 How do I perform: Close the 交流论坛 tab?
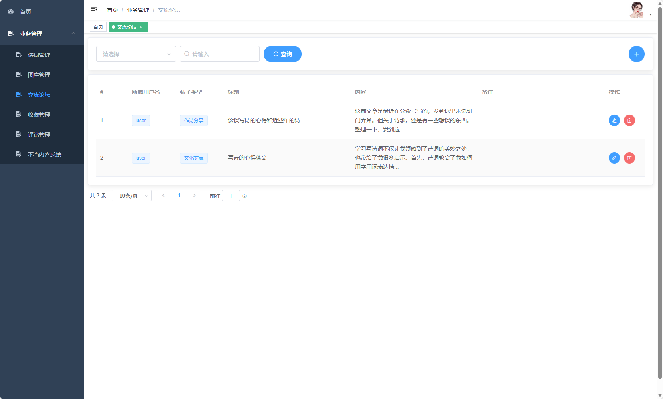141,27
